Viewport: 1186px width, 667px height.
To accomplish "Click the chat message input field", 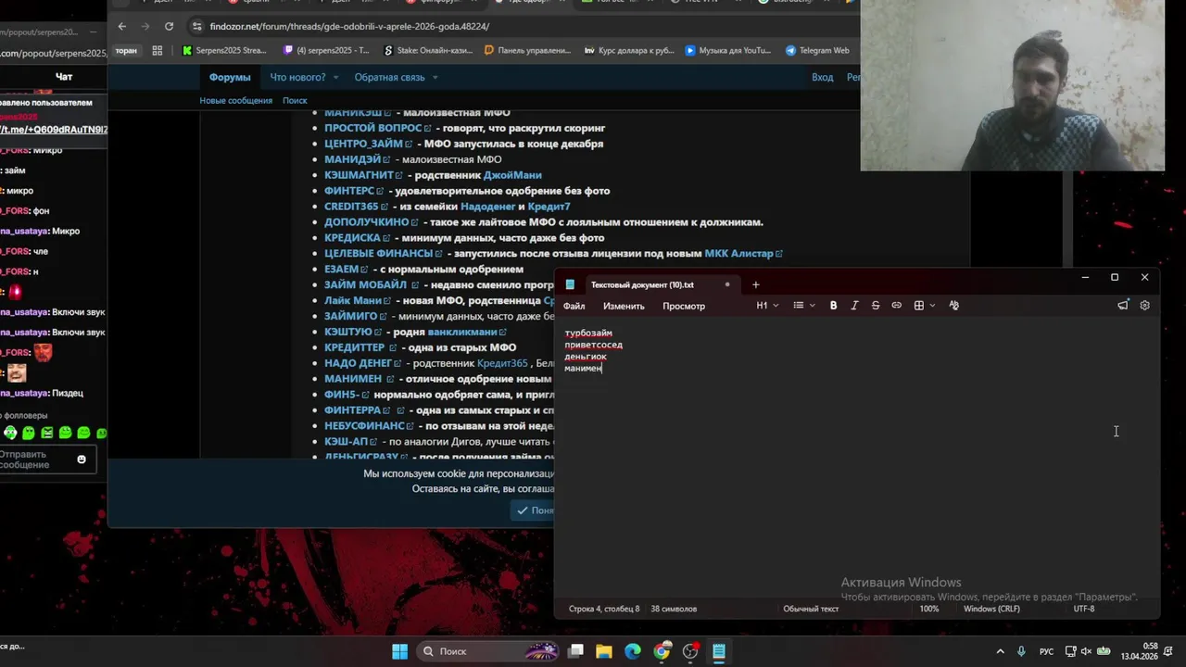I will tap(37, 459).
